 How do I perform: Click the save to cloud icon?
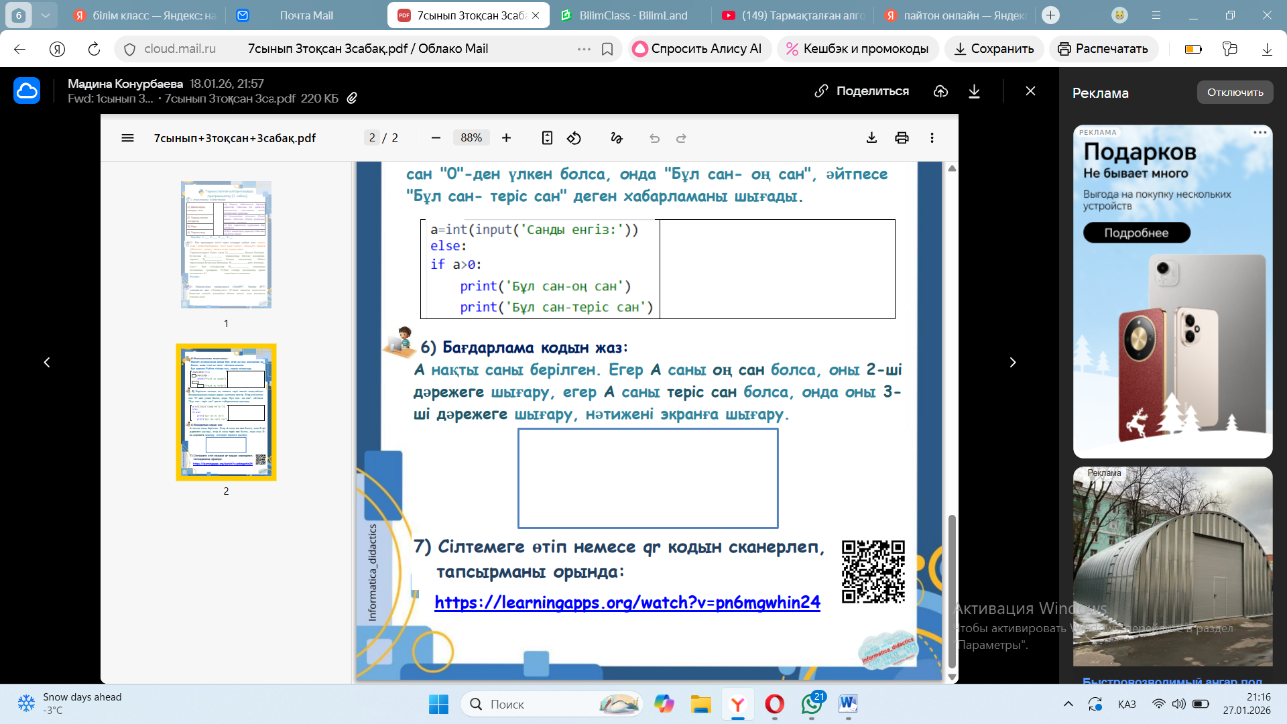(x=940, y=91)
